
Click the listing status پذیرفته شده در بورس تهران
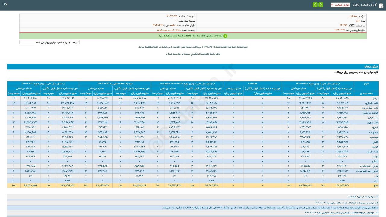(x=168, y=30)
